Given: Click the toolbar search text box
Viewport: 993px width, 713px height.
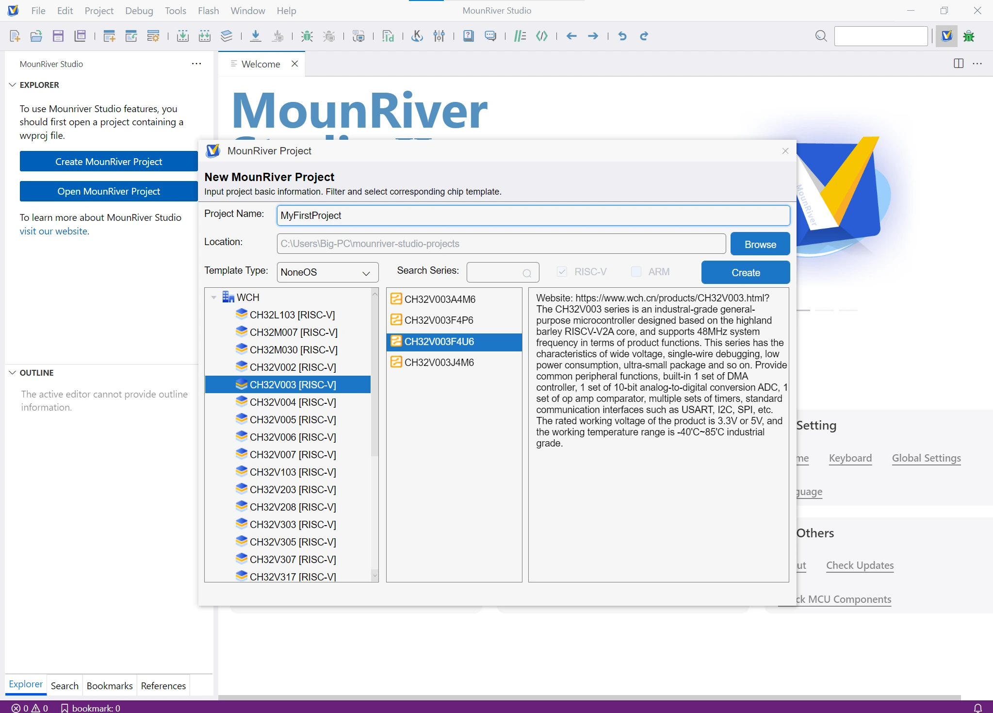Looking at the screenshot, I should [x=881, y=36].
